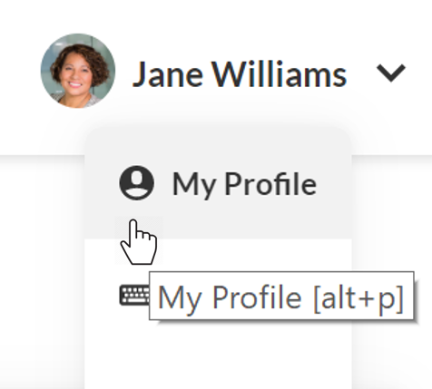The height and width of the screenshot is (389, 432).
Task: Choose the My Profile text label
Action: pos(244,184)
